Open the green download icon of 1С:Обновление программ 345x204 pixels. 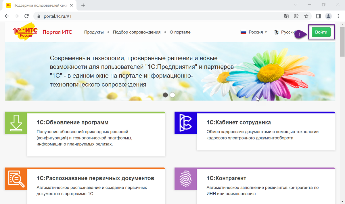tap(16, 123)
